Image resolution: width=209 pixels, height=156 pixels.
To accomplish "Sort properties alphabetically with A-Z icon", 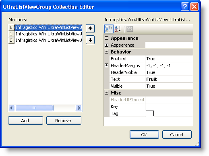I will [118, 29].
